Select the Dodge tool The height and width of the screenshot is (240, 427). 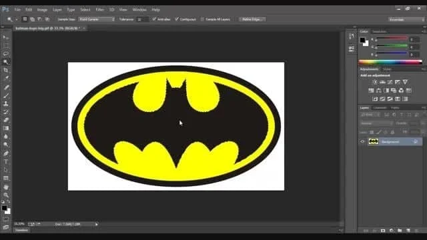6,145
